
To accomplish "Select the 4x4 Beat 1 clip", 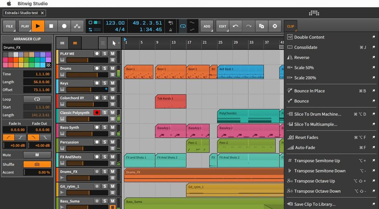I will point(240,72).
